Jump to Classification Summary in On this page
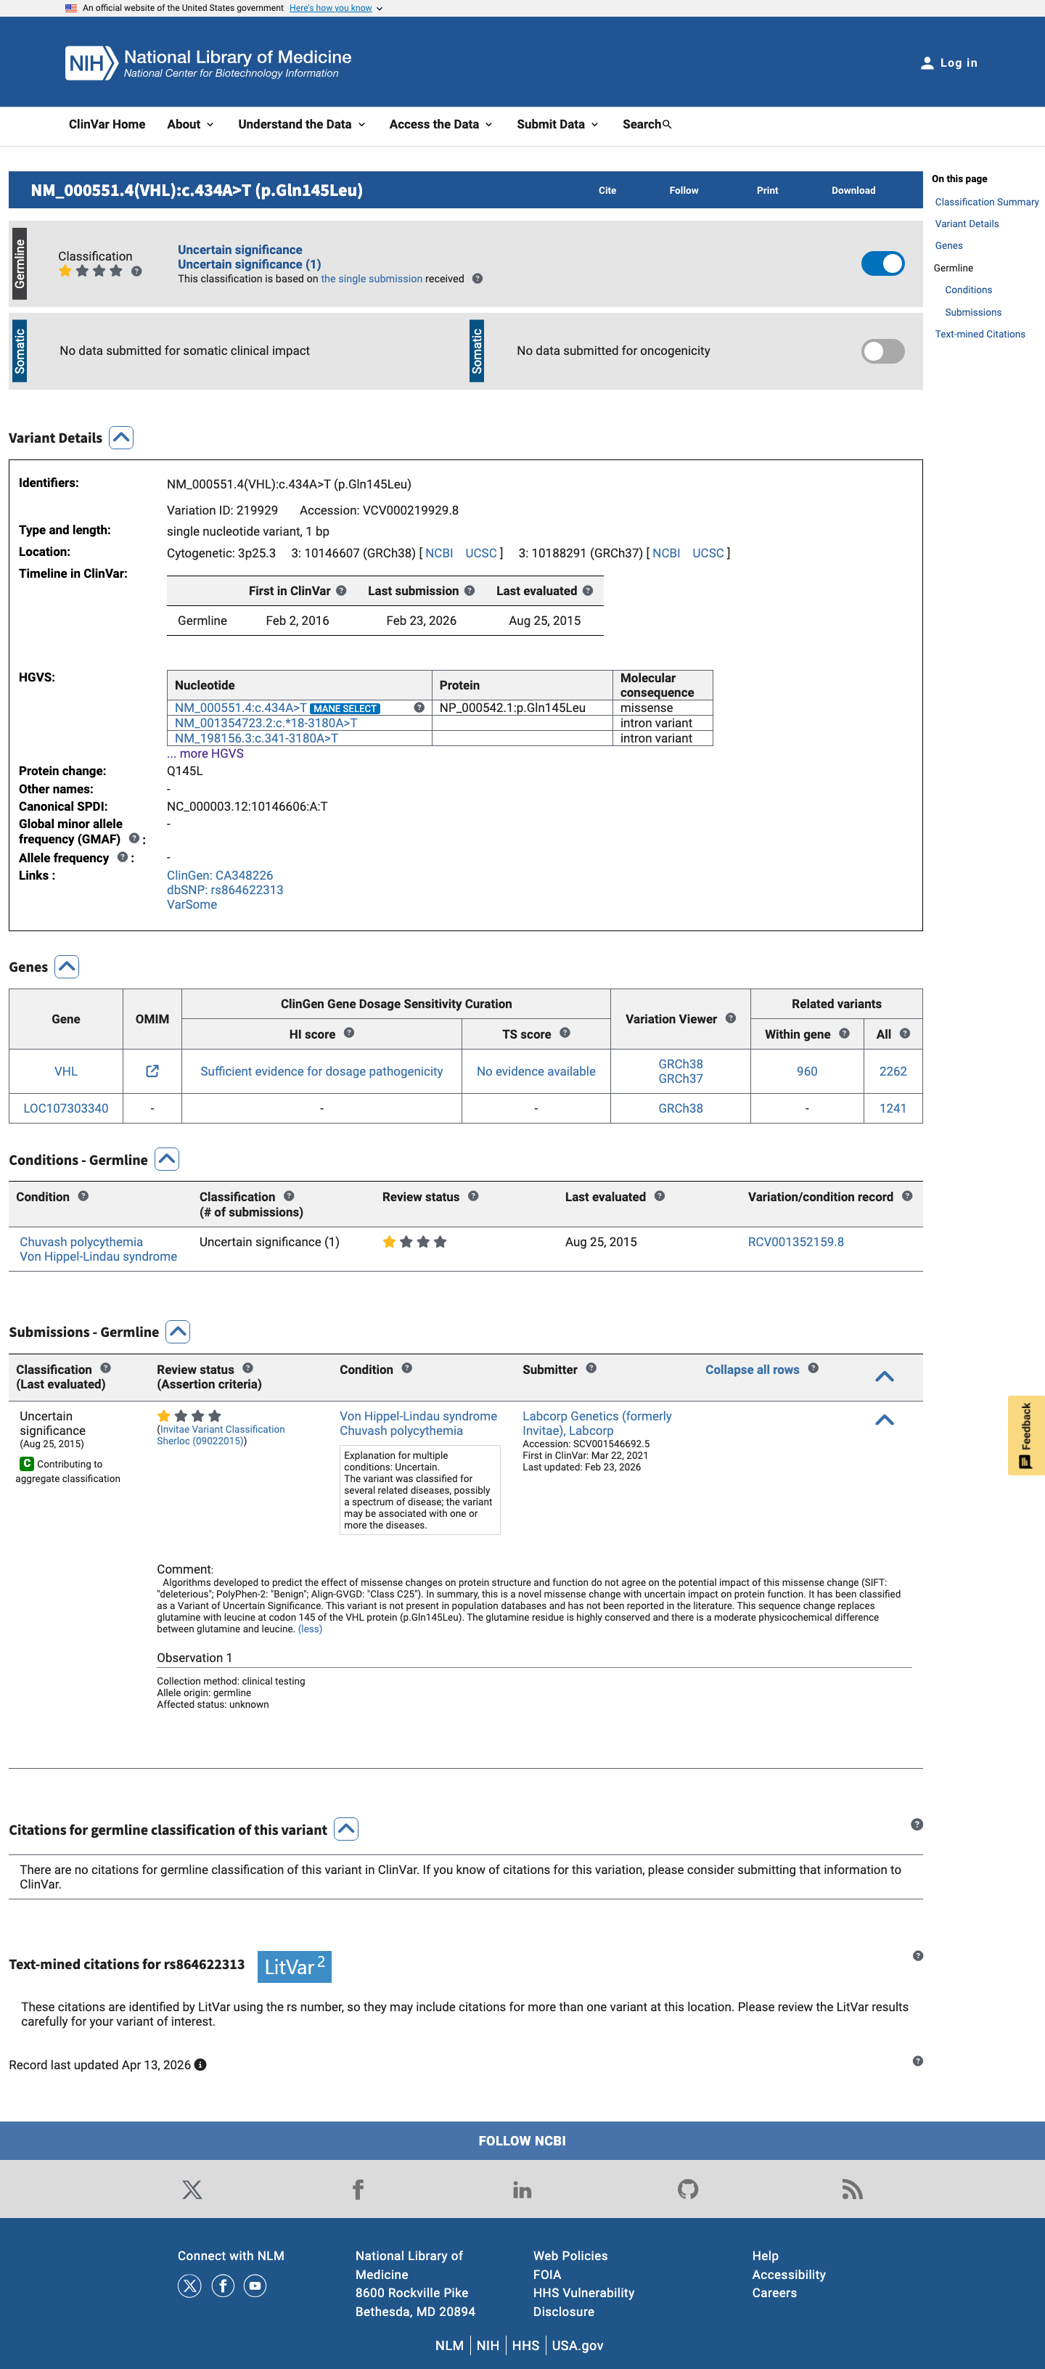 point(986,202)
